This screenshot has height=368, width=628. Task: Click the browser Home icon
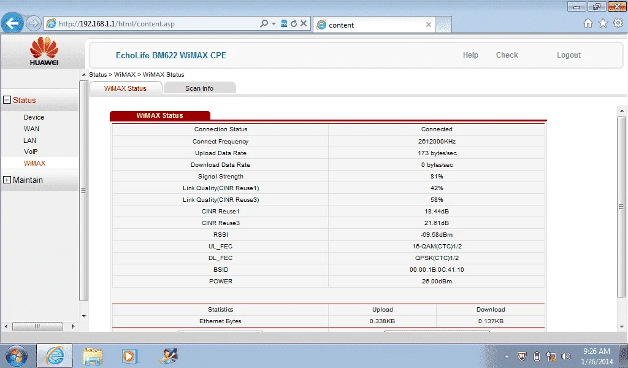coord(588,23)
